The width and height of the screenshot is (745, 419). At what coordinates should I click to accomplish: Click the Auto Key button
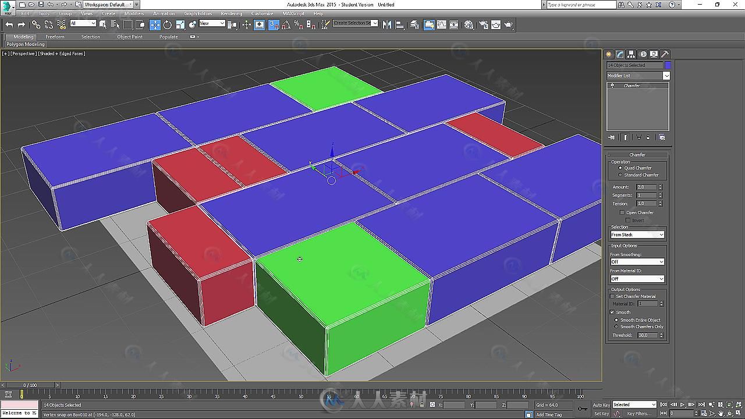point(601,405)
